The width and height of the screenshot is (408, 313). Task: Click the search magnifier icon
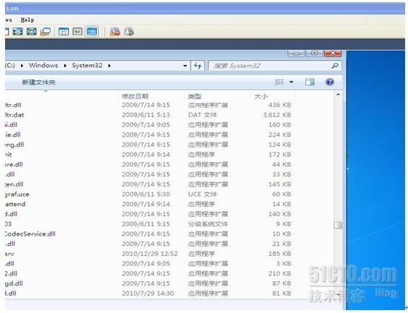335,66
